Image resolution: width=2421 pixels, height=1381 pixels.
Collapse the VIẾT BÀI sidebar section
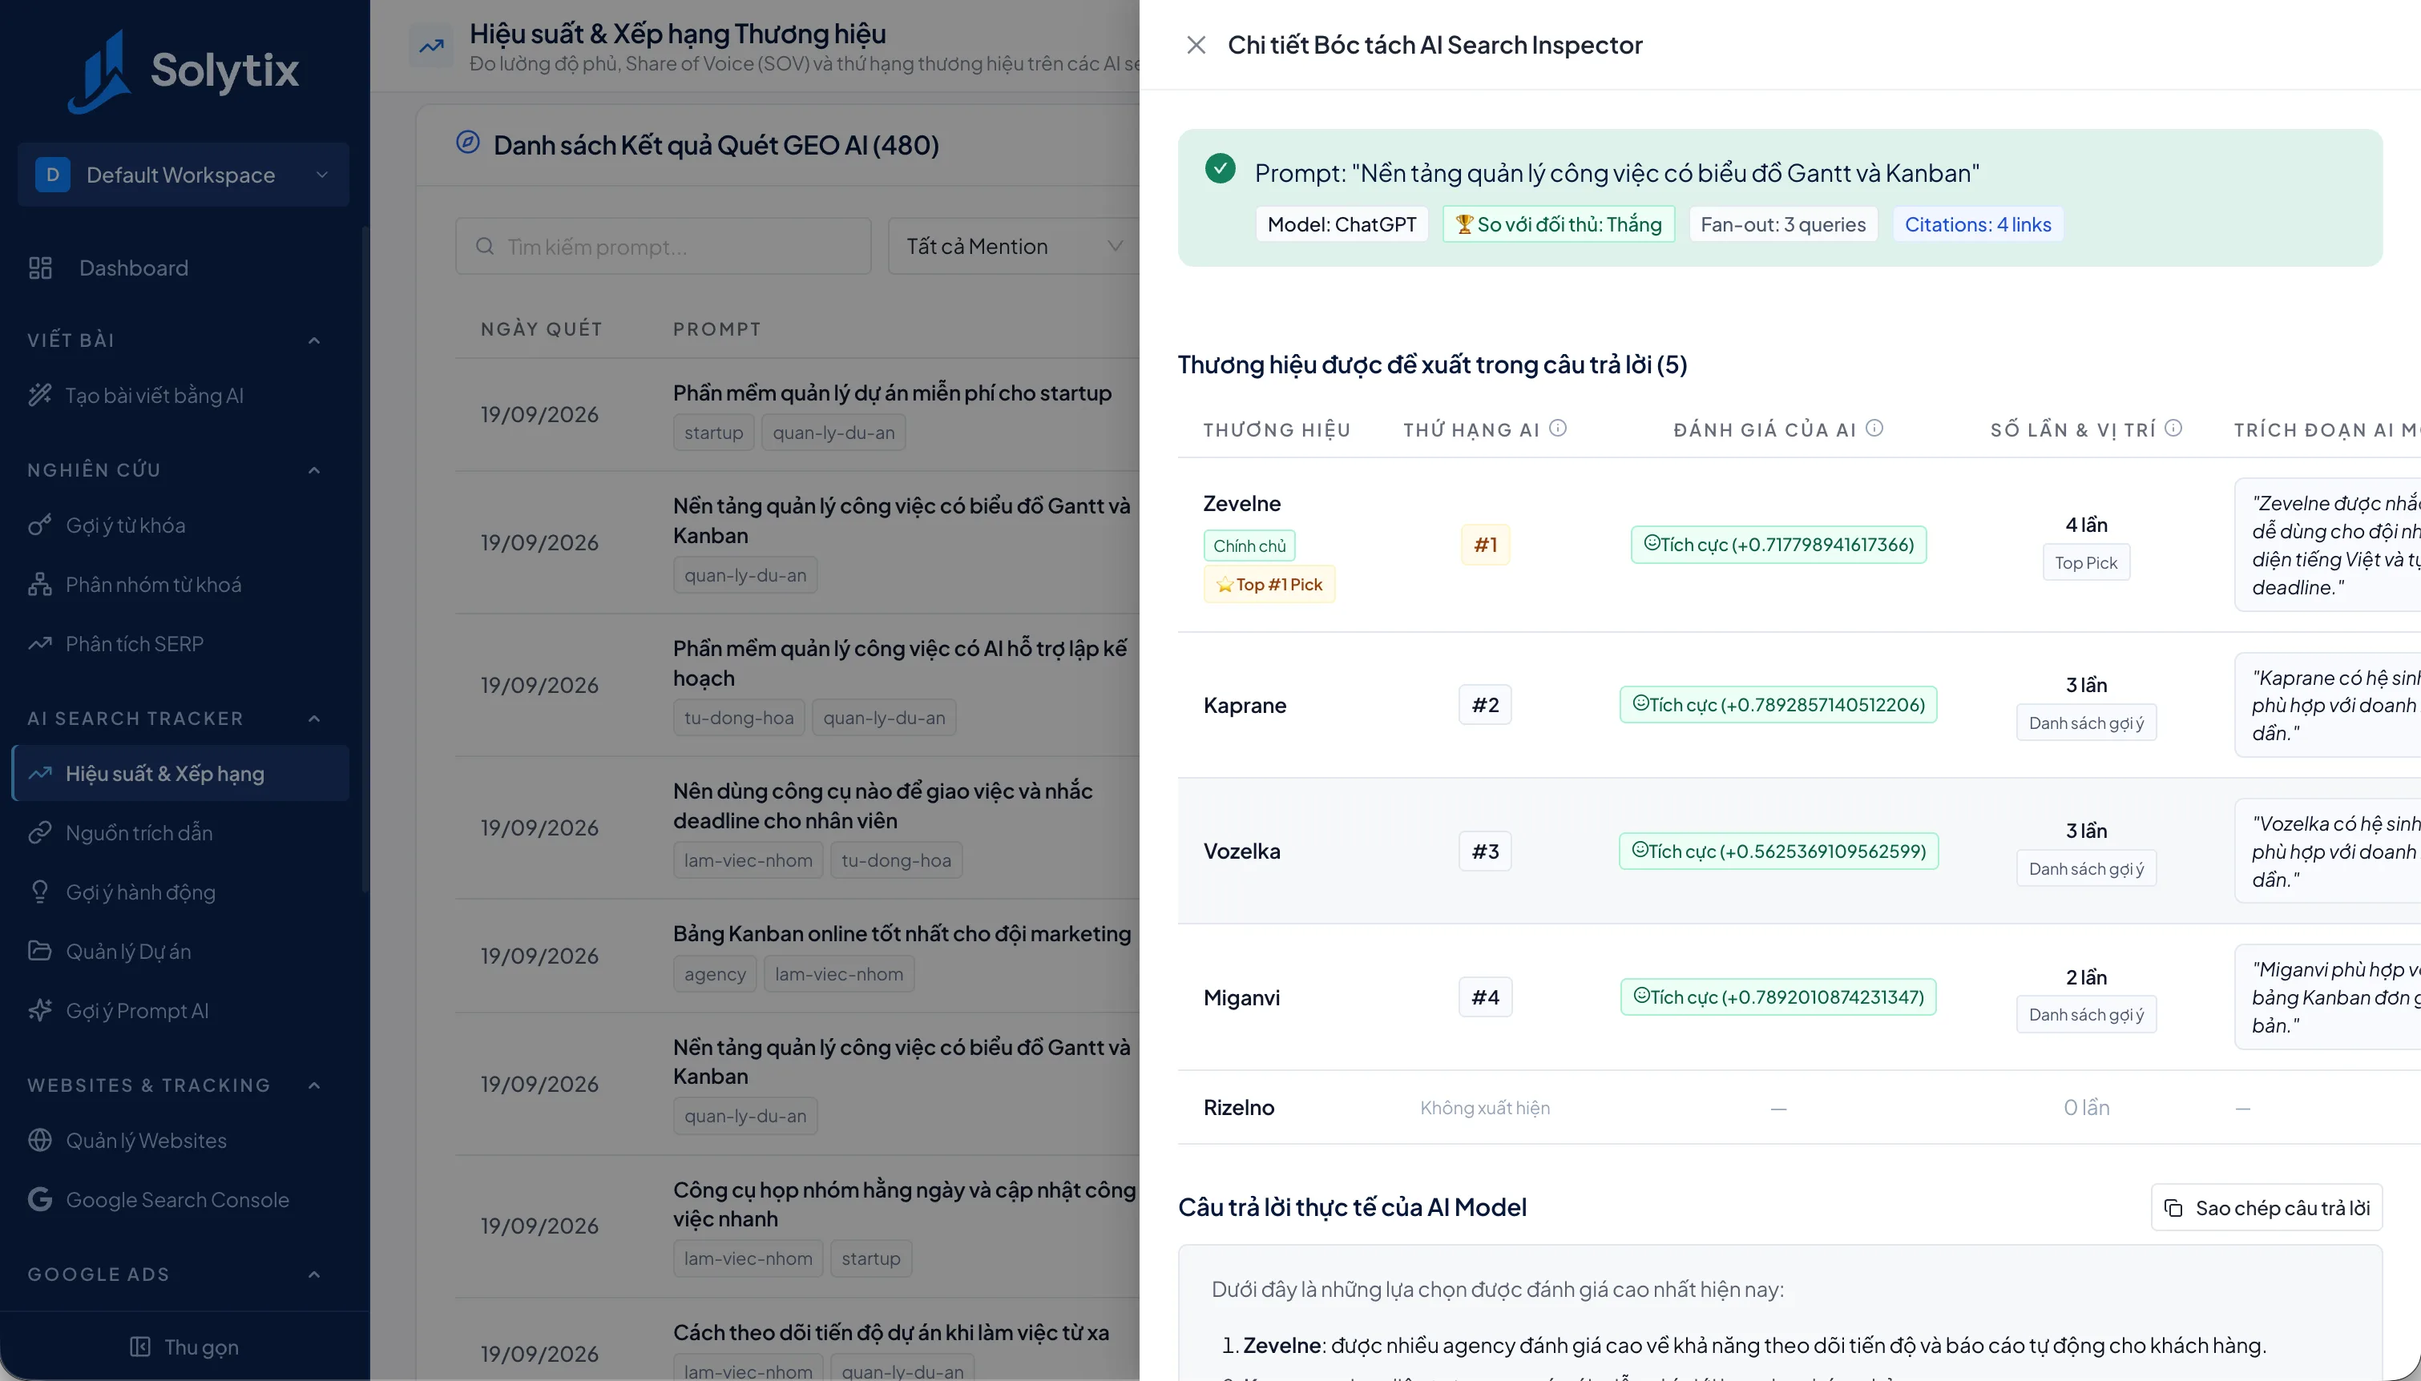[314, 340]
